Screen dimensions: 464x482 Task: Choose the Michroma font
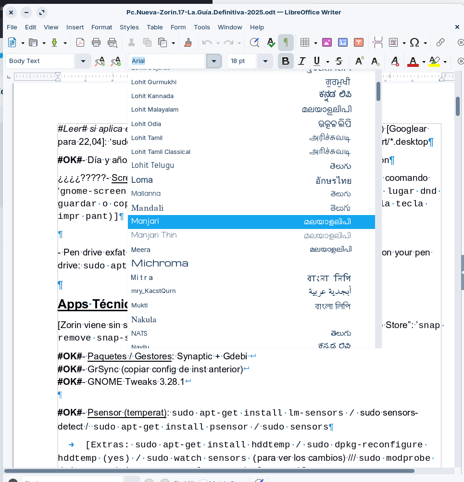251,264
